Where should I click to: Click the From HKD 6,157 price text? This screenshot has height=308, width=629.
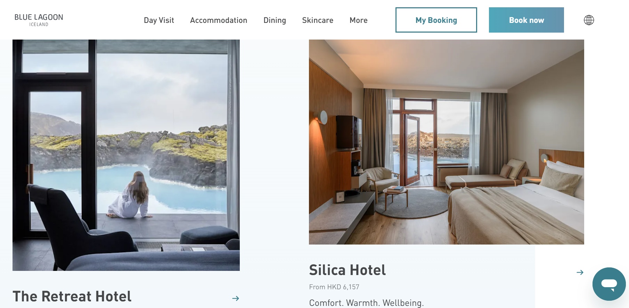tap(334, 287)
